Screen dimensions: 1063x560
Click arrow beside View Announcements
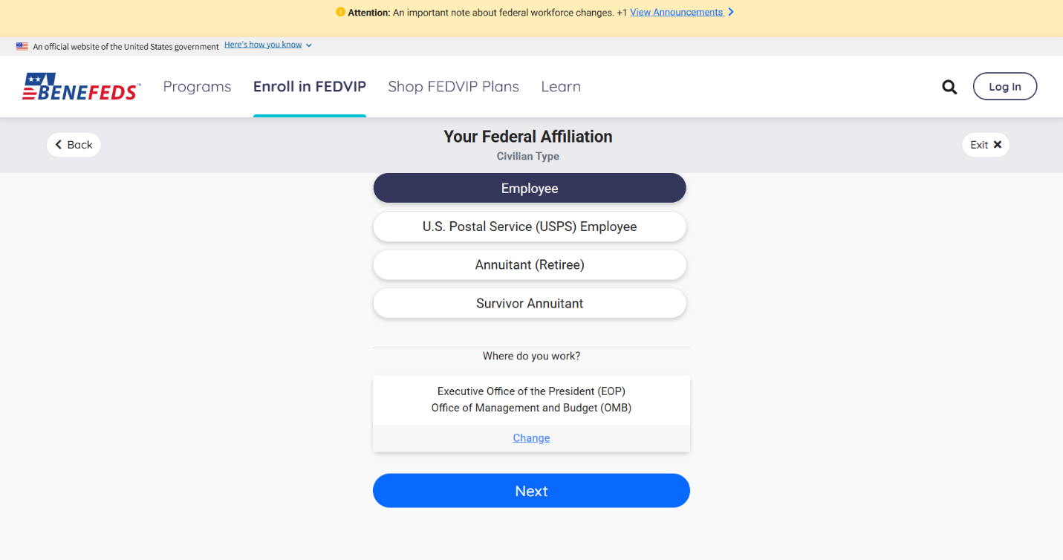coord(731,12)
